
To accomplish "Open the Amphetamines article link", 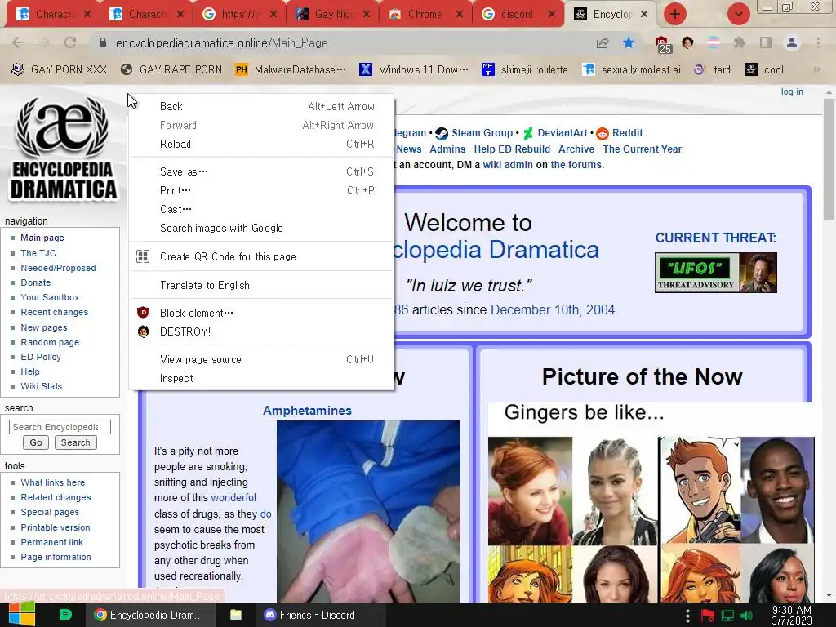I will [307, 411].
